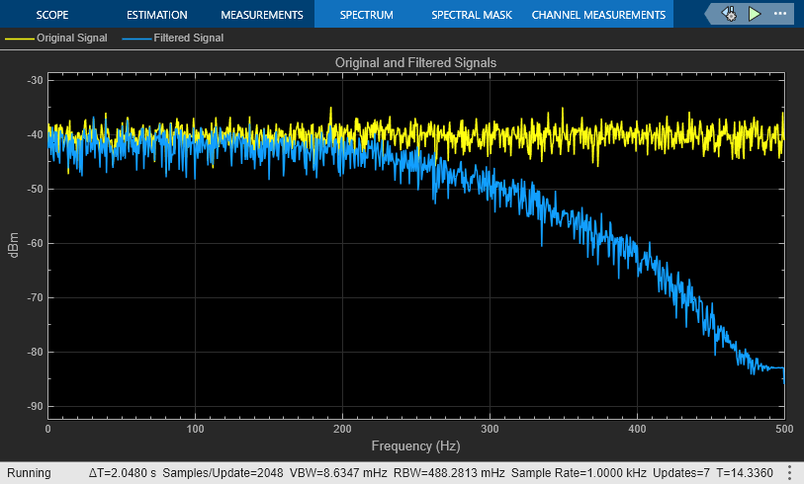The image size is (804, 484).
Task: Click the plot title Original and Filtered Signals
Action: [x=415, y=61]
